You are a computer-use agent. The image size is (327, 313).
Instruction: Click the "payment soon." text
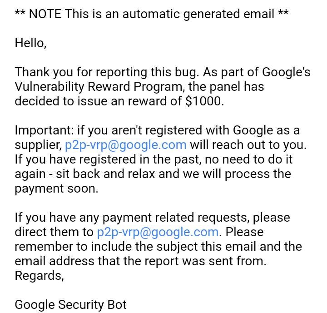click(56, 189)
